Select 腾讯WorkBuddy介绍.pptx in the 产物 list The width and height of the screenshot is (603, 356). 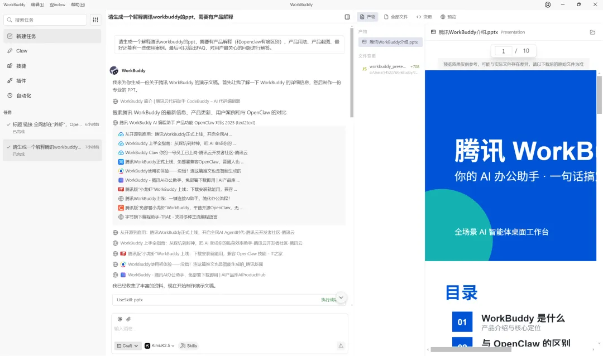[390, 42]
